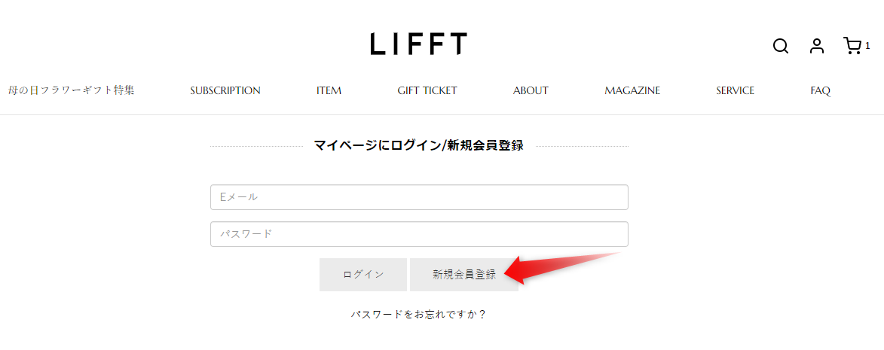The width and height of the screenshot is (884, 350).
Task: Focus the Eメール input field
Action: point(419,197)
